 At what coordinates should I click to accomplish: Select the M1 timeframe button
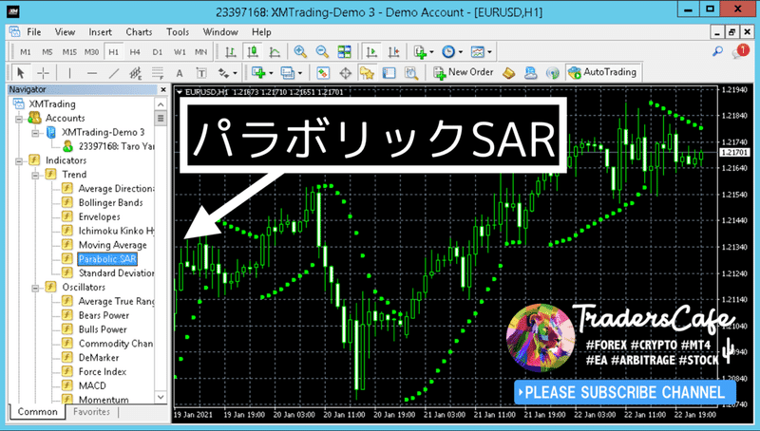[x=26, y=52]
